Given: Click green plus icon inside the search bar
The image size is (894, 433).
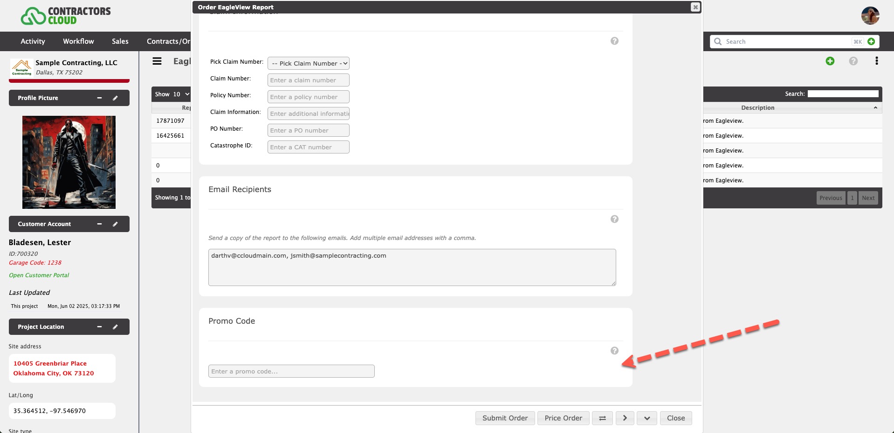Looking at the screenshot, I should [x=871, y=41].
